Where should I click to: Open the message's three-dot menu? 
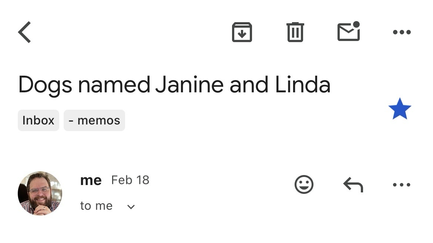point(402,184)
